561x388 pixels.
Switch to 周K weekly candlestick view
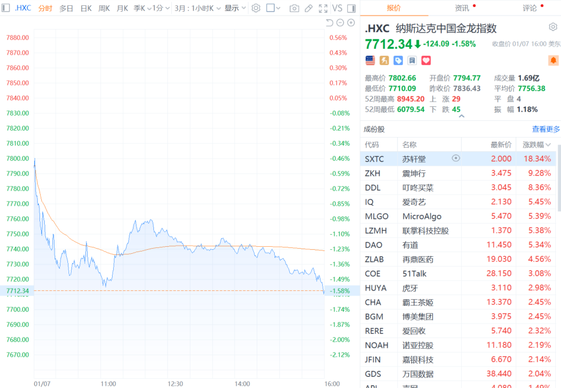[x=104, y=8]
